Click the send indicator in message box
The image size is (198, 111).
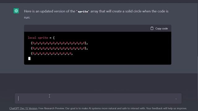click(x=176, y=99)
